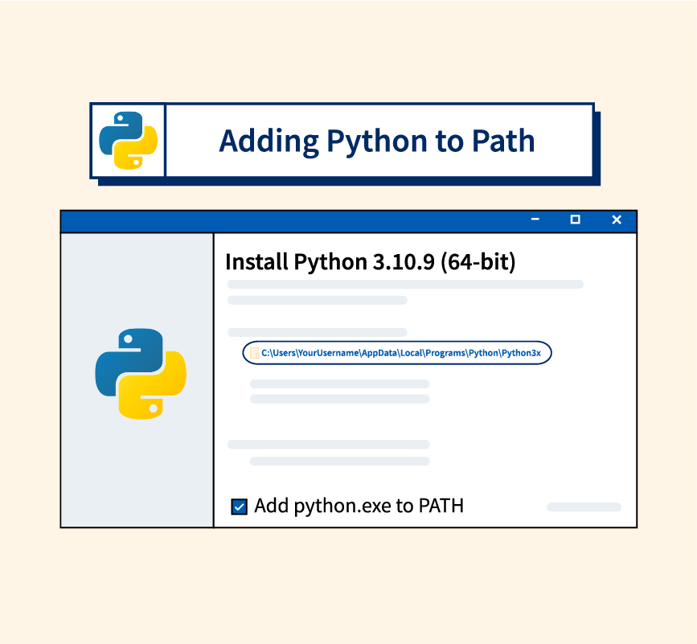Click the "Adding Python to Path" banner title
Viewport: 697px width, 644px height.
(377, 141)
